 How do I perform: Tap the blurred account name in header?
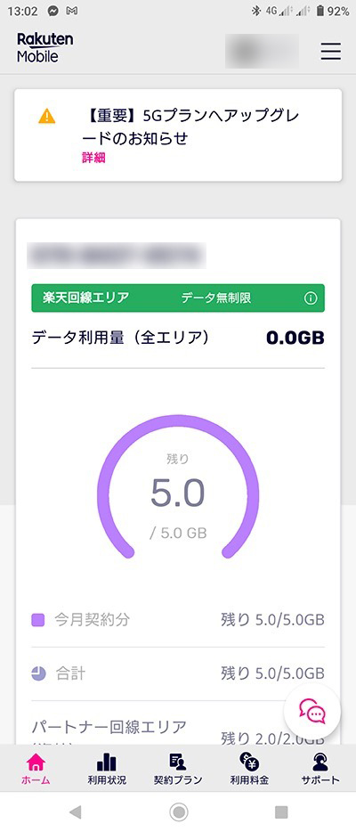[262, 51]
